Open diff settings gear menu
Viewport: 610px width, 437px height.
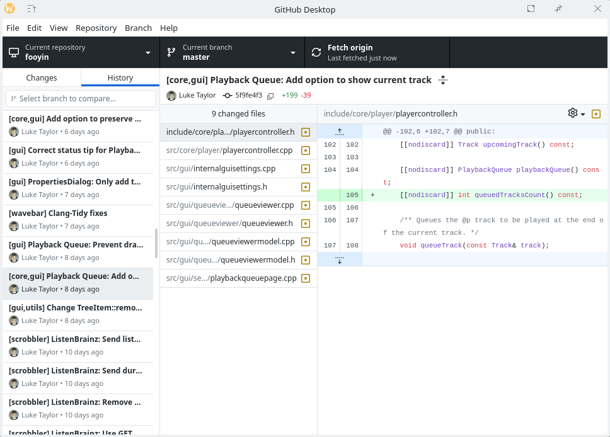576,113
